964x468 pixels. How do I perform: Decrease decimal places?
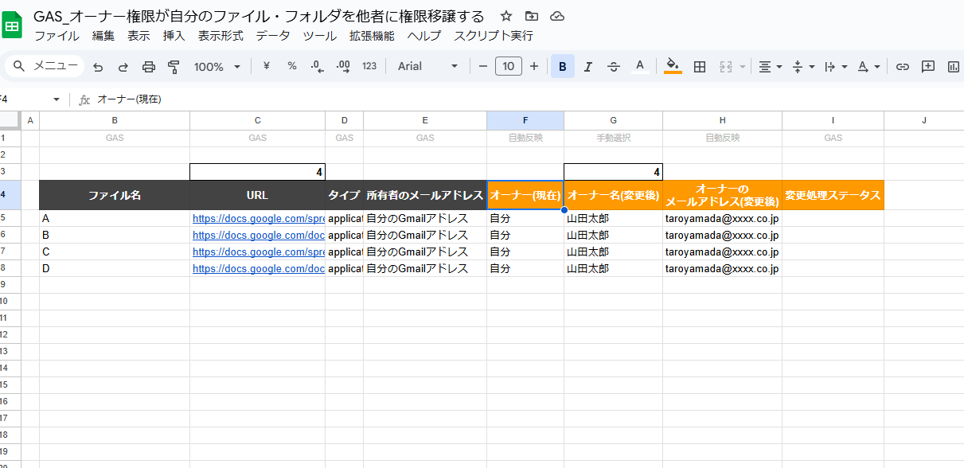(x=318, y=66)
